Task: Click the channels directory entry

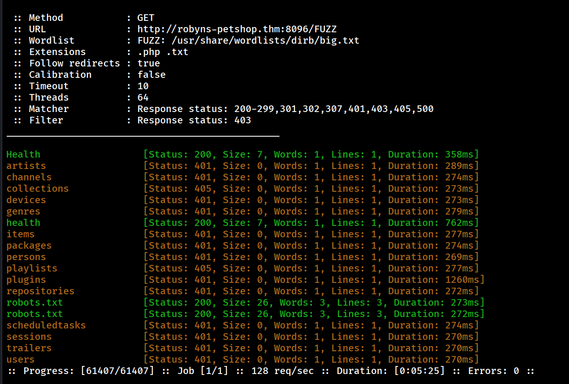Action: pos(29,177)
